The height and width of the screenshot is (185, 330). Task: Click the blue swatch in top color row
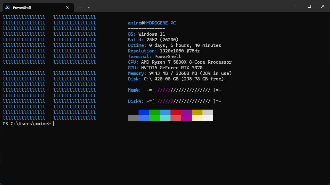[144, 112]
